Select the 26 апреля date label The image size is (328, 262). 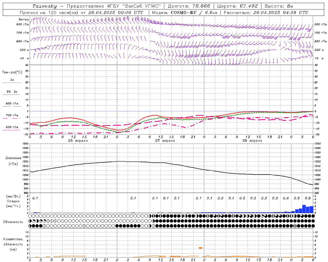click(78, 141)
